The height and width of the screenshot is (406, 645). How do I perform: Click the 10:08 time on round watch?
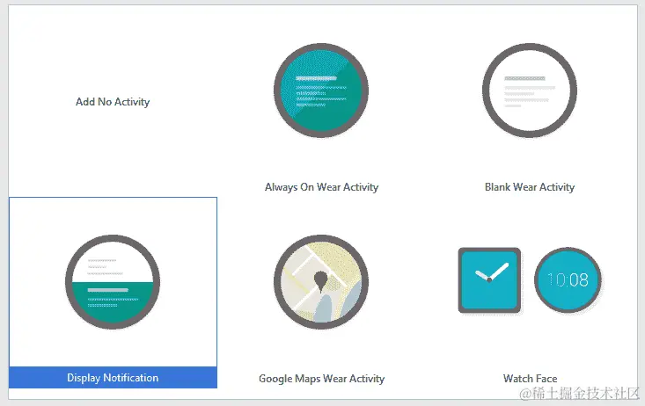click(568, 279)
